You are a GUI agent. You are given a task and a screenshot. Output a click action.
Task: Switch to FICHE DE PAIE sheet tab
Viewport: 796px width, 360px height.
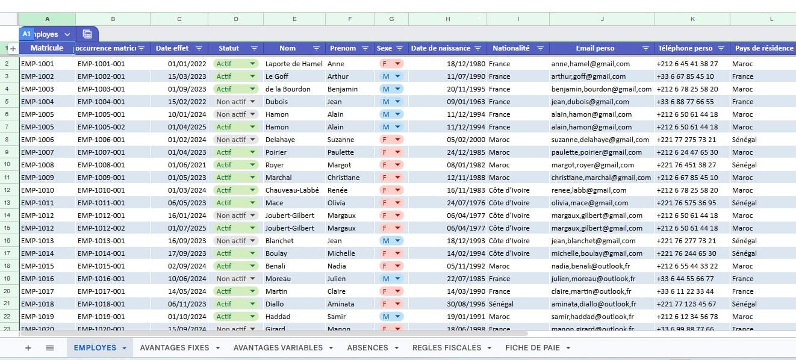pos(532,348)
